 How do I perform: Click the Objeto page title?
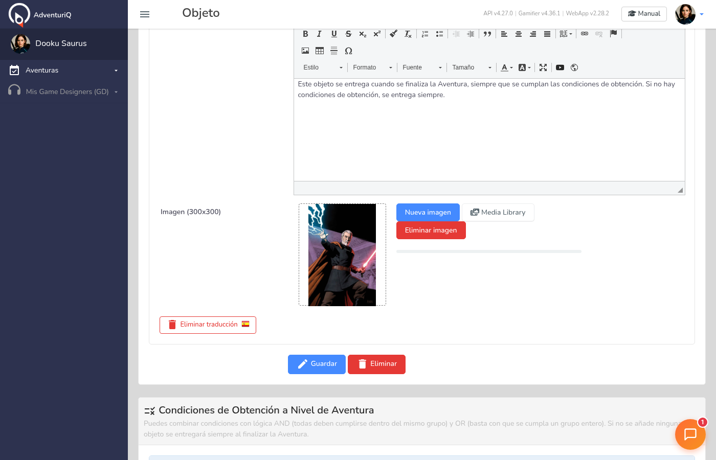coord(201,13)
